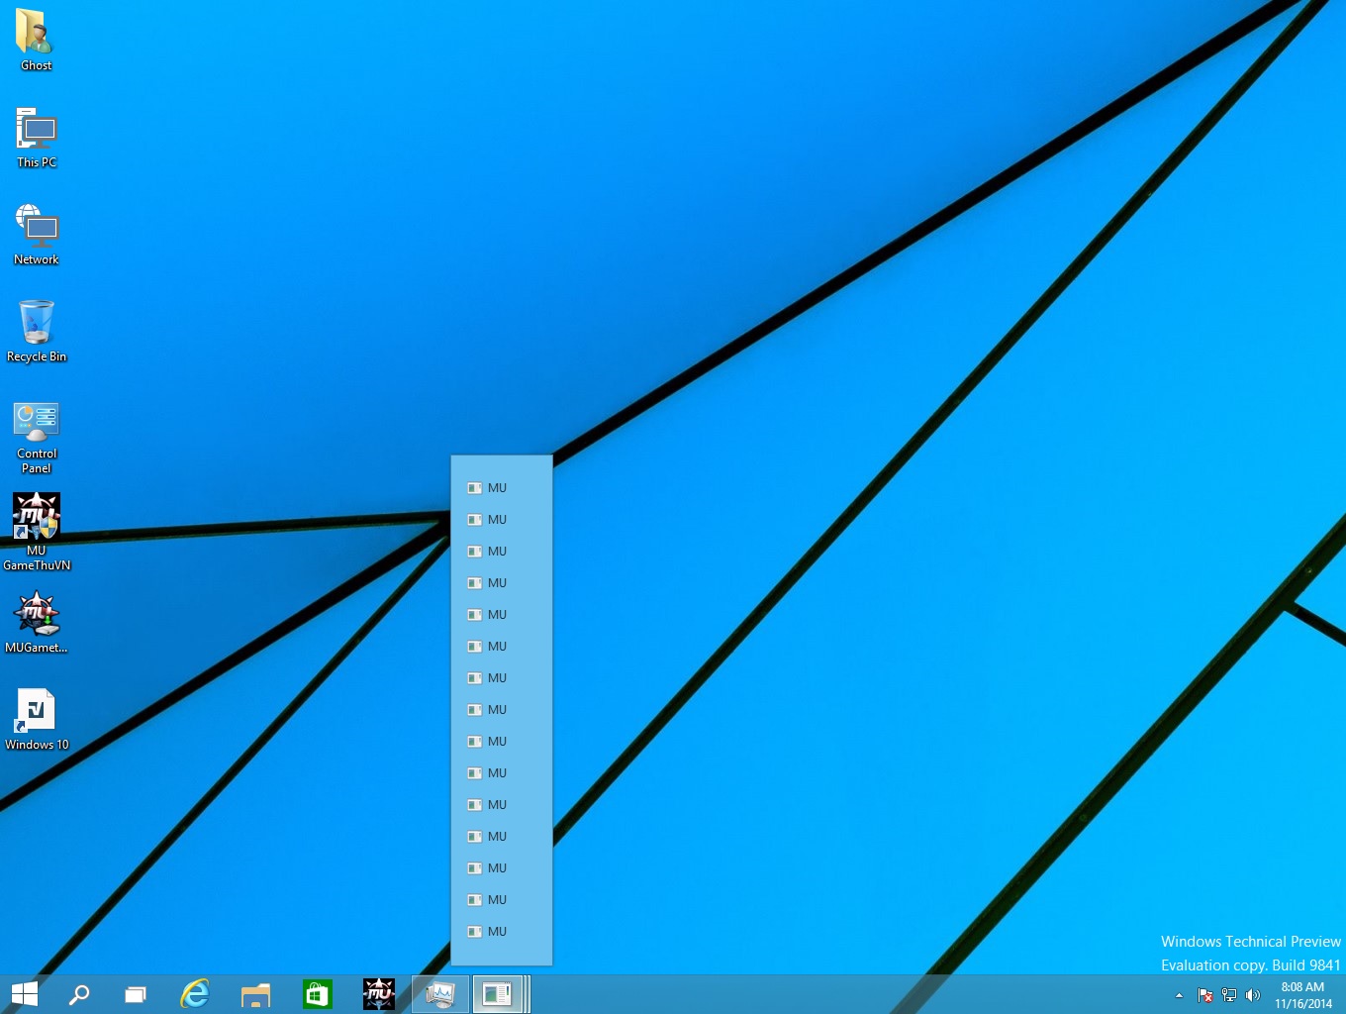This screenshot has width=1346, height=1014.
Task: Open the taskbar Search magnifier
Action: point(79,994)
